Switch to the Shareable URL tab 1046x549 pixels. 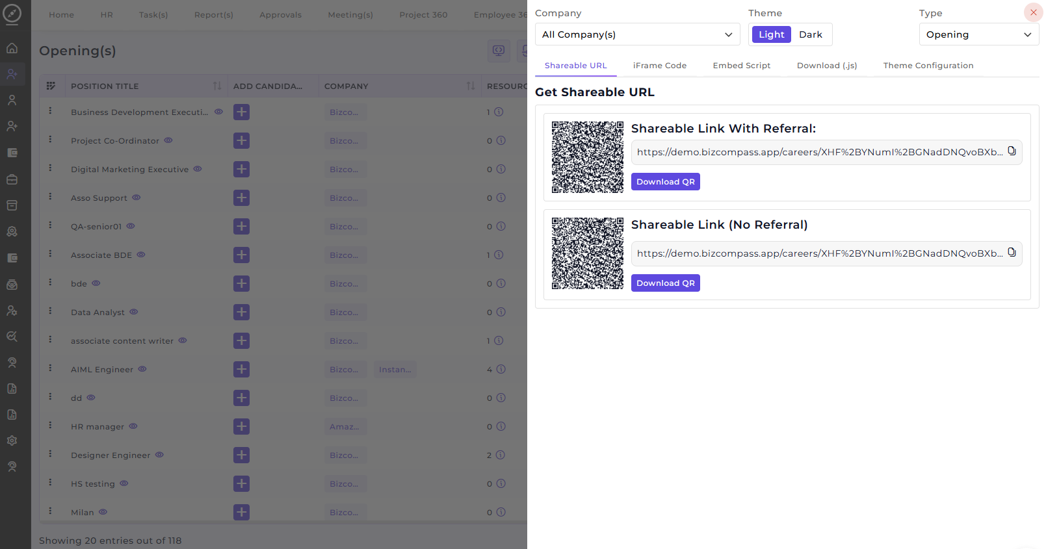(x=575, y=66)
